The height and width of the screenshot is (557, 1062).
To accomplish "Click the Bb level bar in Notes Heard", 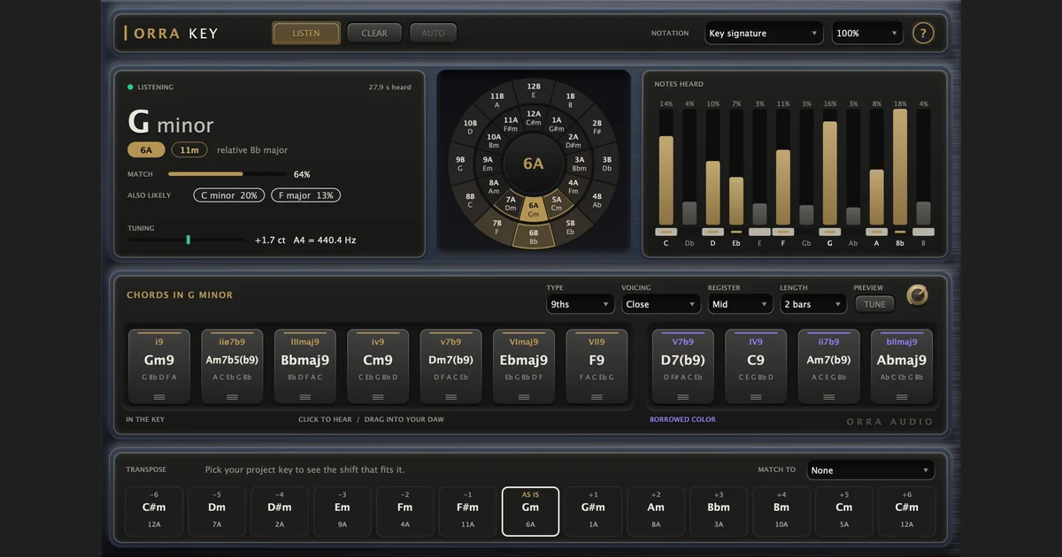I will [x=900, y=167].
